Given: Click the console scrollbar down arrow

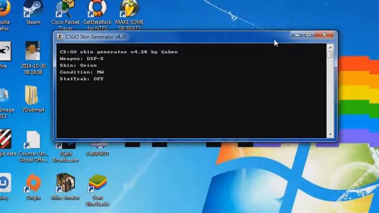Looking at the screenshot, I should (330, 134).
